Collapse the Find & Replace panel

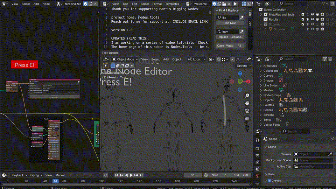[217, 10]
